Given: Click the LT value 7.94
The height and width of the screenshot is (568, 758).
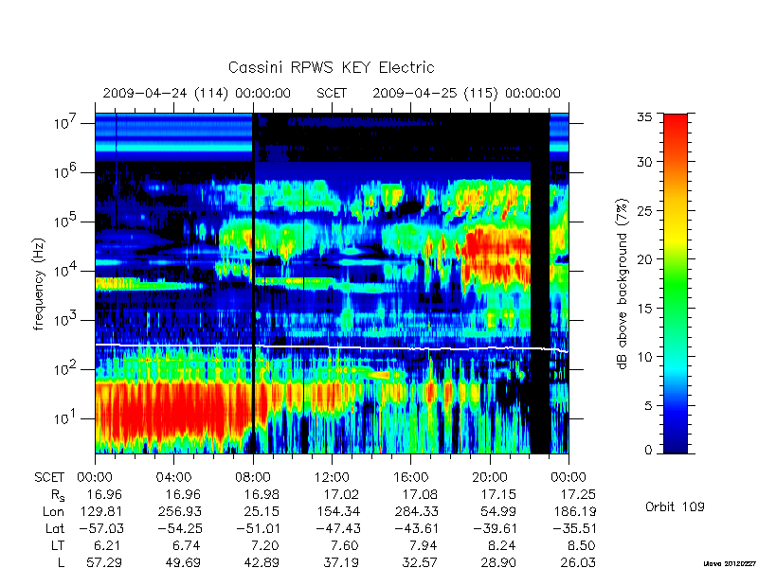Looking at the screenshot, I should tap(424, 545).
